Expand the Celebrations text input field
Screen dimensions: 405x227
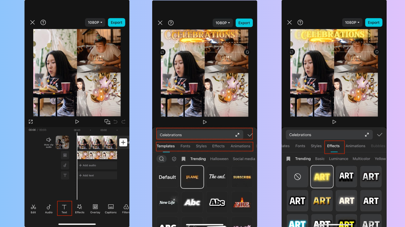[x=237, y=134]
